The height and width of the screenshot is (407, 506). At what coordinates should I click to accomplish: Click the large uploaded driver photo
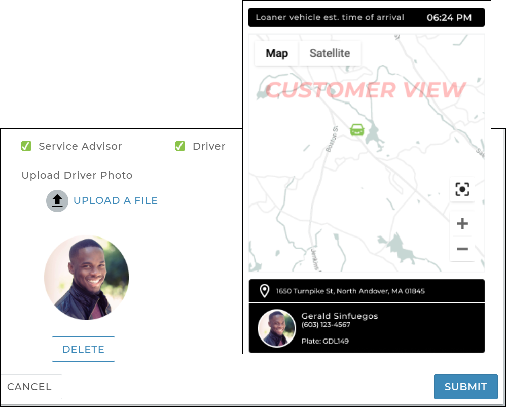pyautogui.click(x=87, y=278)
